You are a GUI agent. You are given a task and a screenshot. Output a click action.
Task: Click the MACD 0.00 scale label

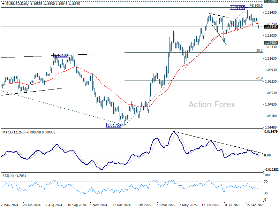pos(267,155)
